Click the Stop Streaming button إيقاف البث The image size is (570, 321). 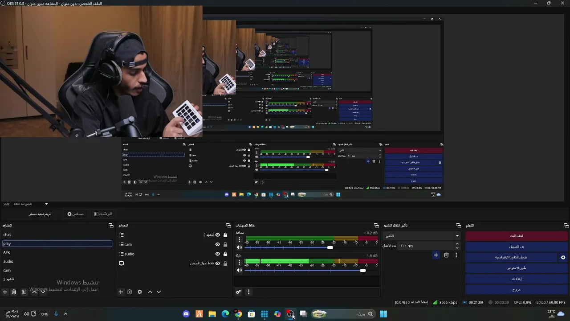coord(517,236)
